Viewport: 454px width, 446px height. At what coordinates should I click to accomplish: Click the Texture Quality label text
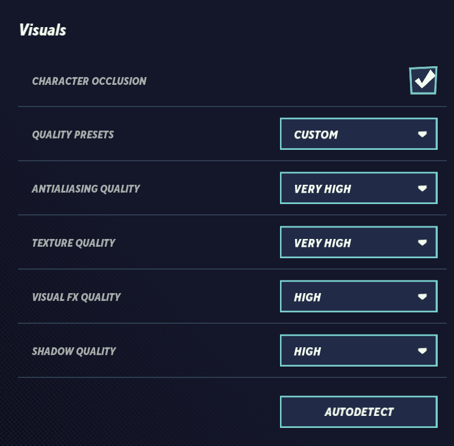pyautogui.click(x=73, y=243)
